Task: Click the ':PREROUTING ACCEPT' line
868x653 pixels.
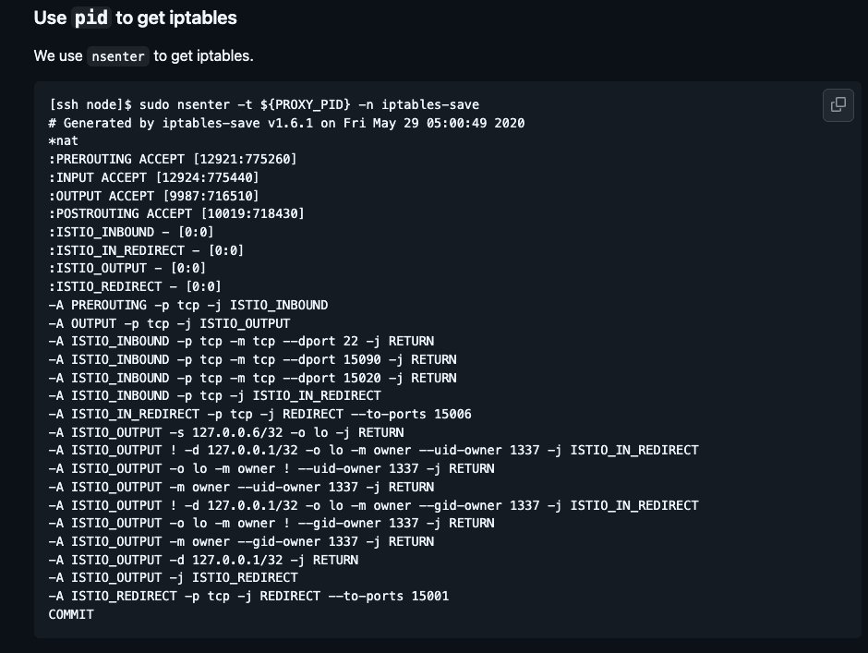Action: point(173,159)
